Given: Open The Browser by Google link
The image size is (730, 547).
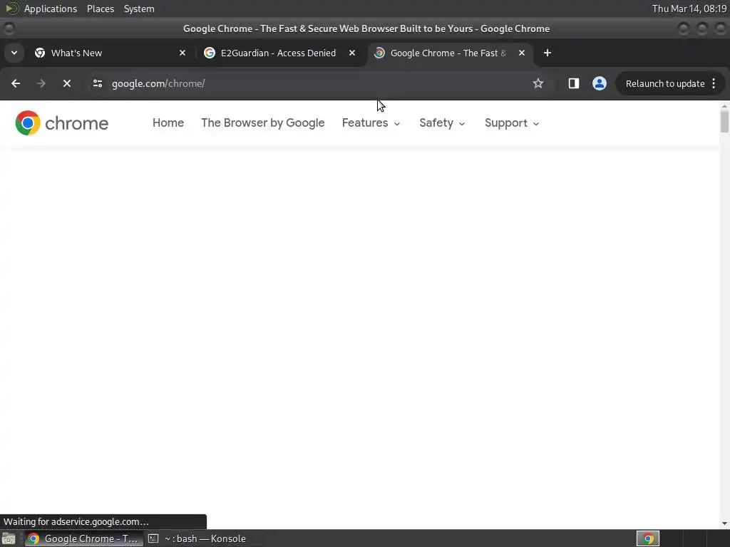Looking at the screenshot, I should click(263, 123).
